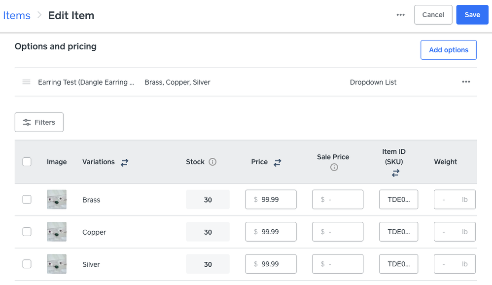Click the Dropdown List option type
Image resolution: width=492 pixels, height=285 pixels.
coord(373,82)
